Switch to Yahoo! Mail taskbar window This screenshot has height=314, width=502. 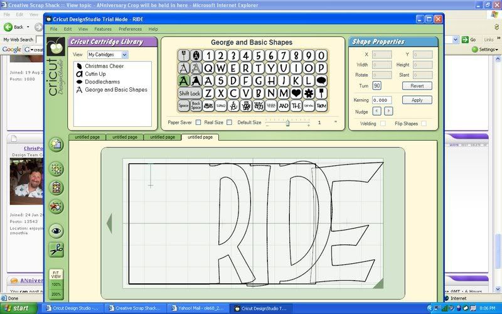click(198, 308)
